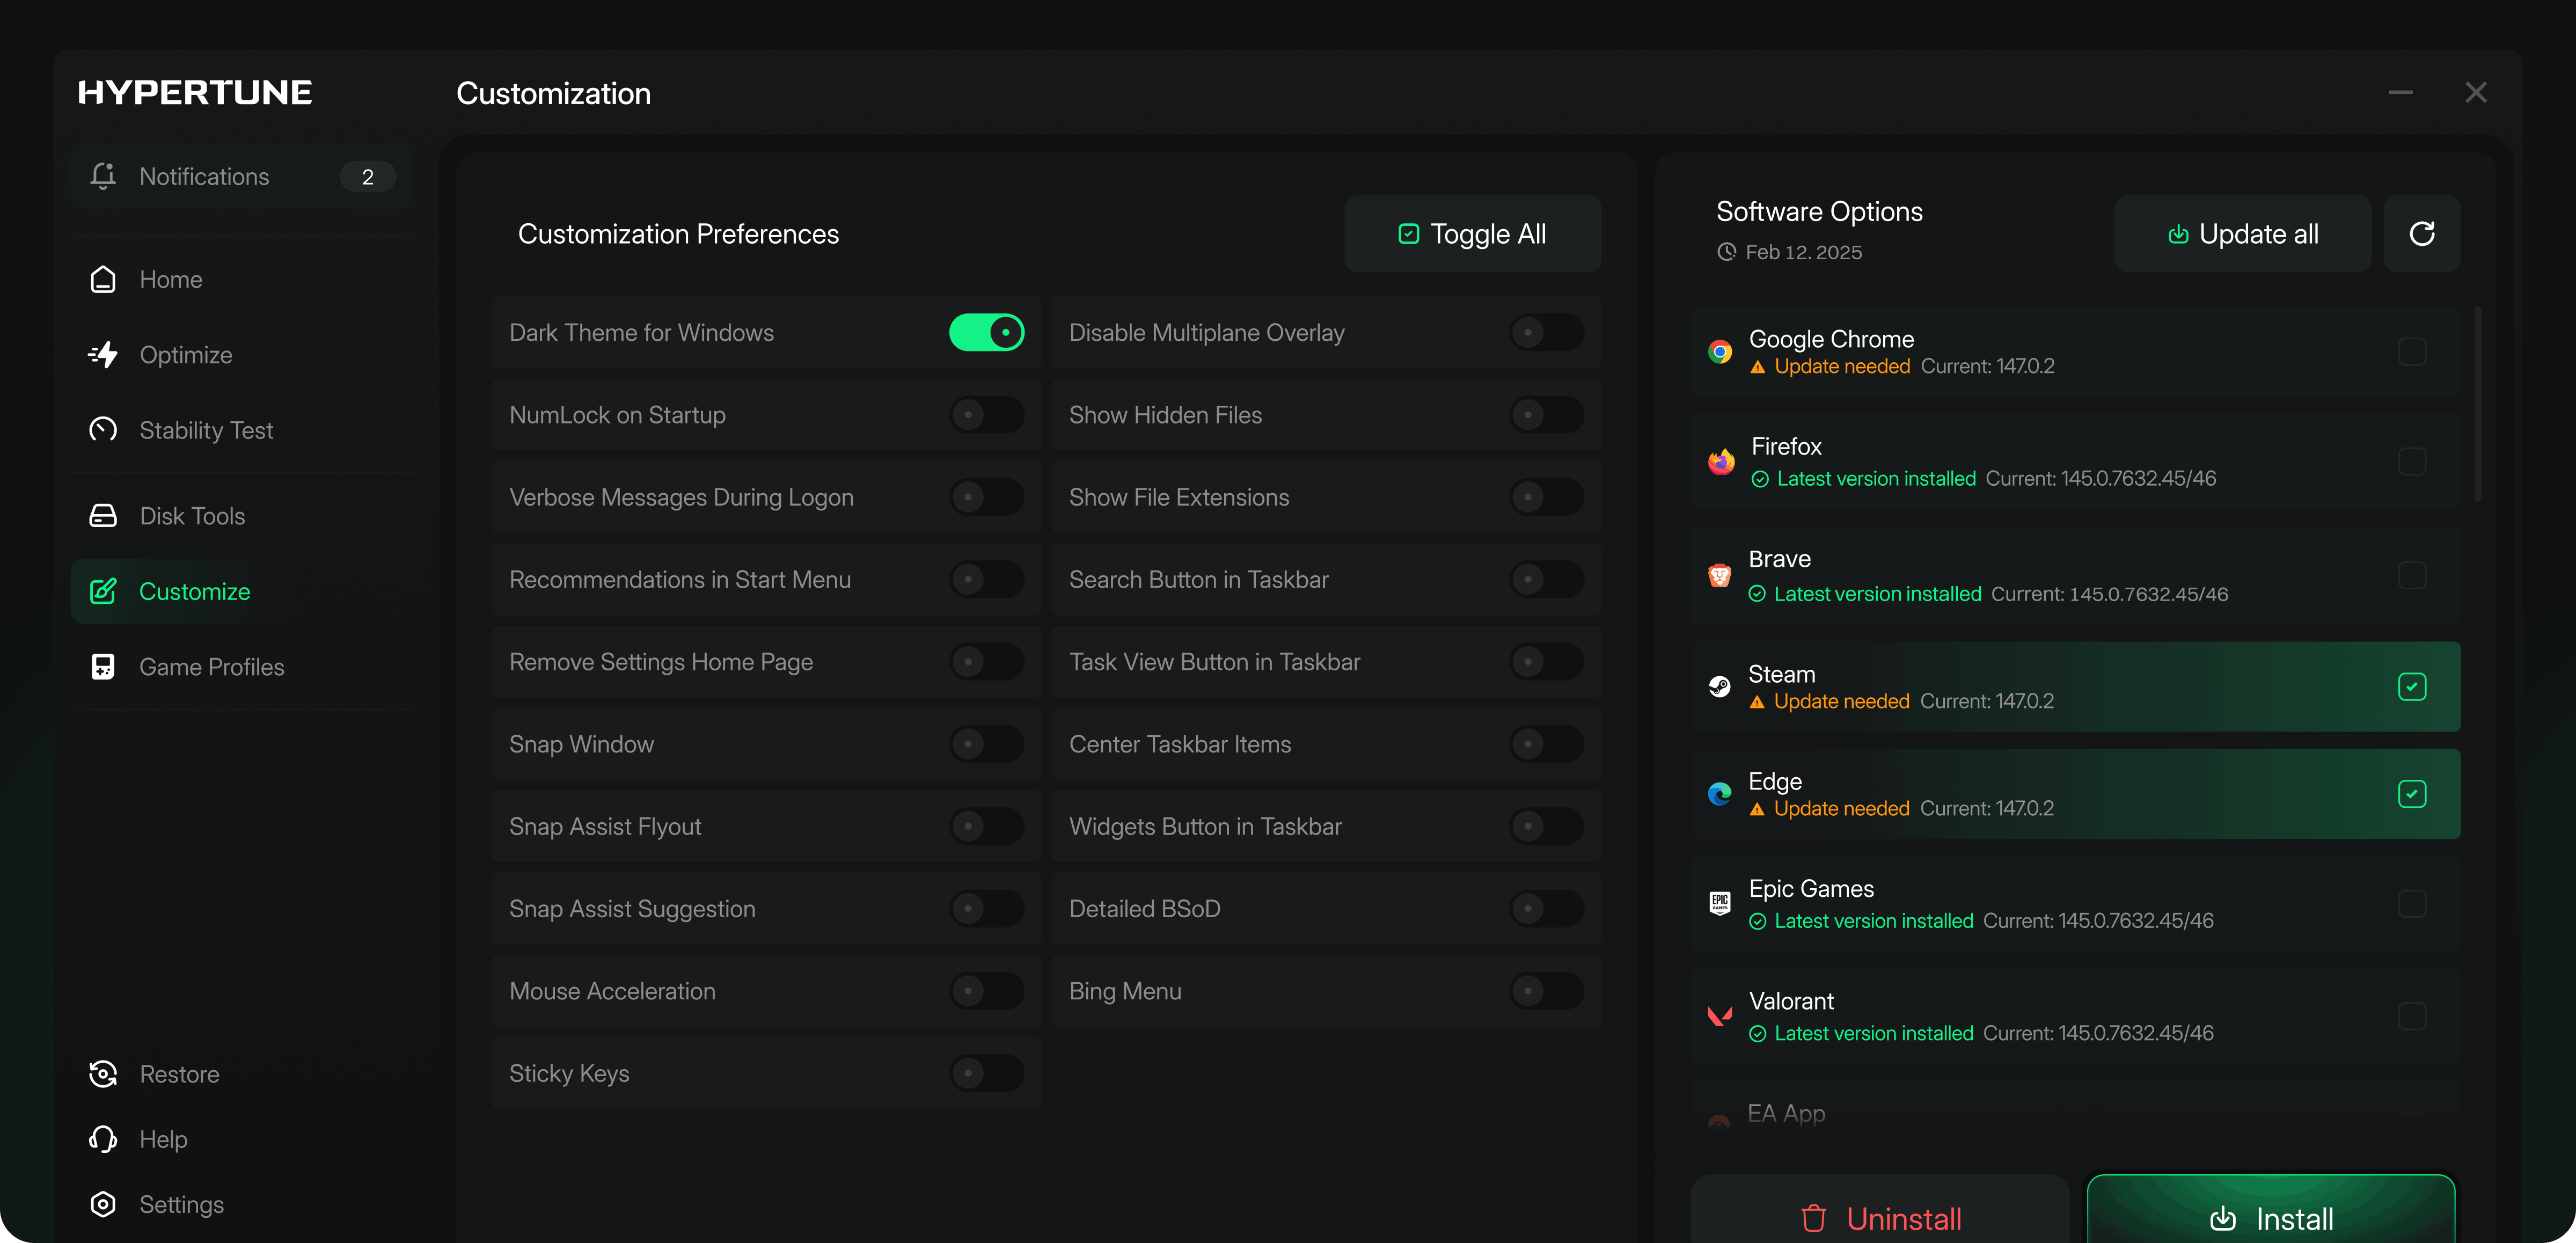Screen dimensions: 2576x1243
Task: Click the Update all button
Action: pyautogui.click(x=2242, y=234)
